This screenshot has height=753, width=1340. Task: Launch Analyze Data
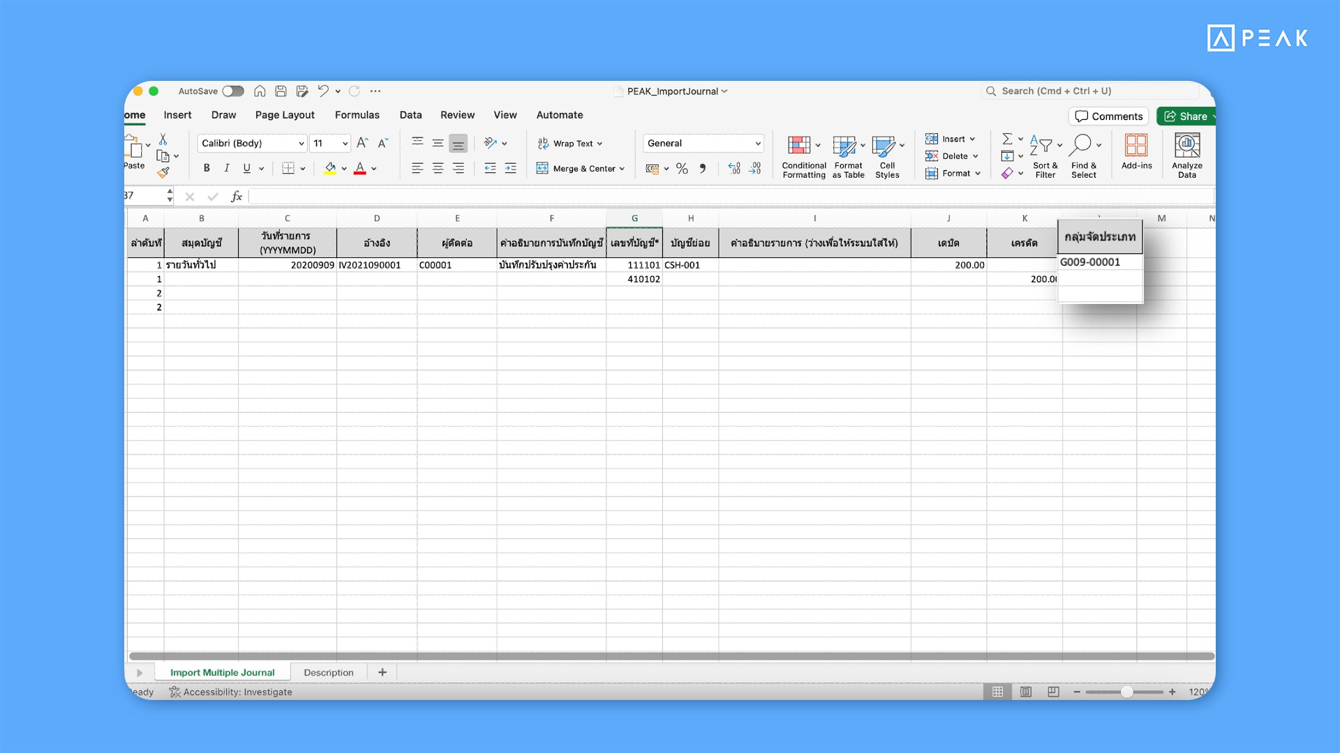[x=1186, y=155]
